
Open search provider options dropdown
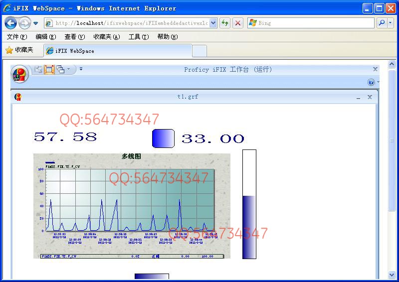click(x=391, y=23)
